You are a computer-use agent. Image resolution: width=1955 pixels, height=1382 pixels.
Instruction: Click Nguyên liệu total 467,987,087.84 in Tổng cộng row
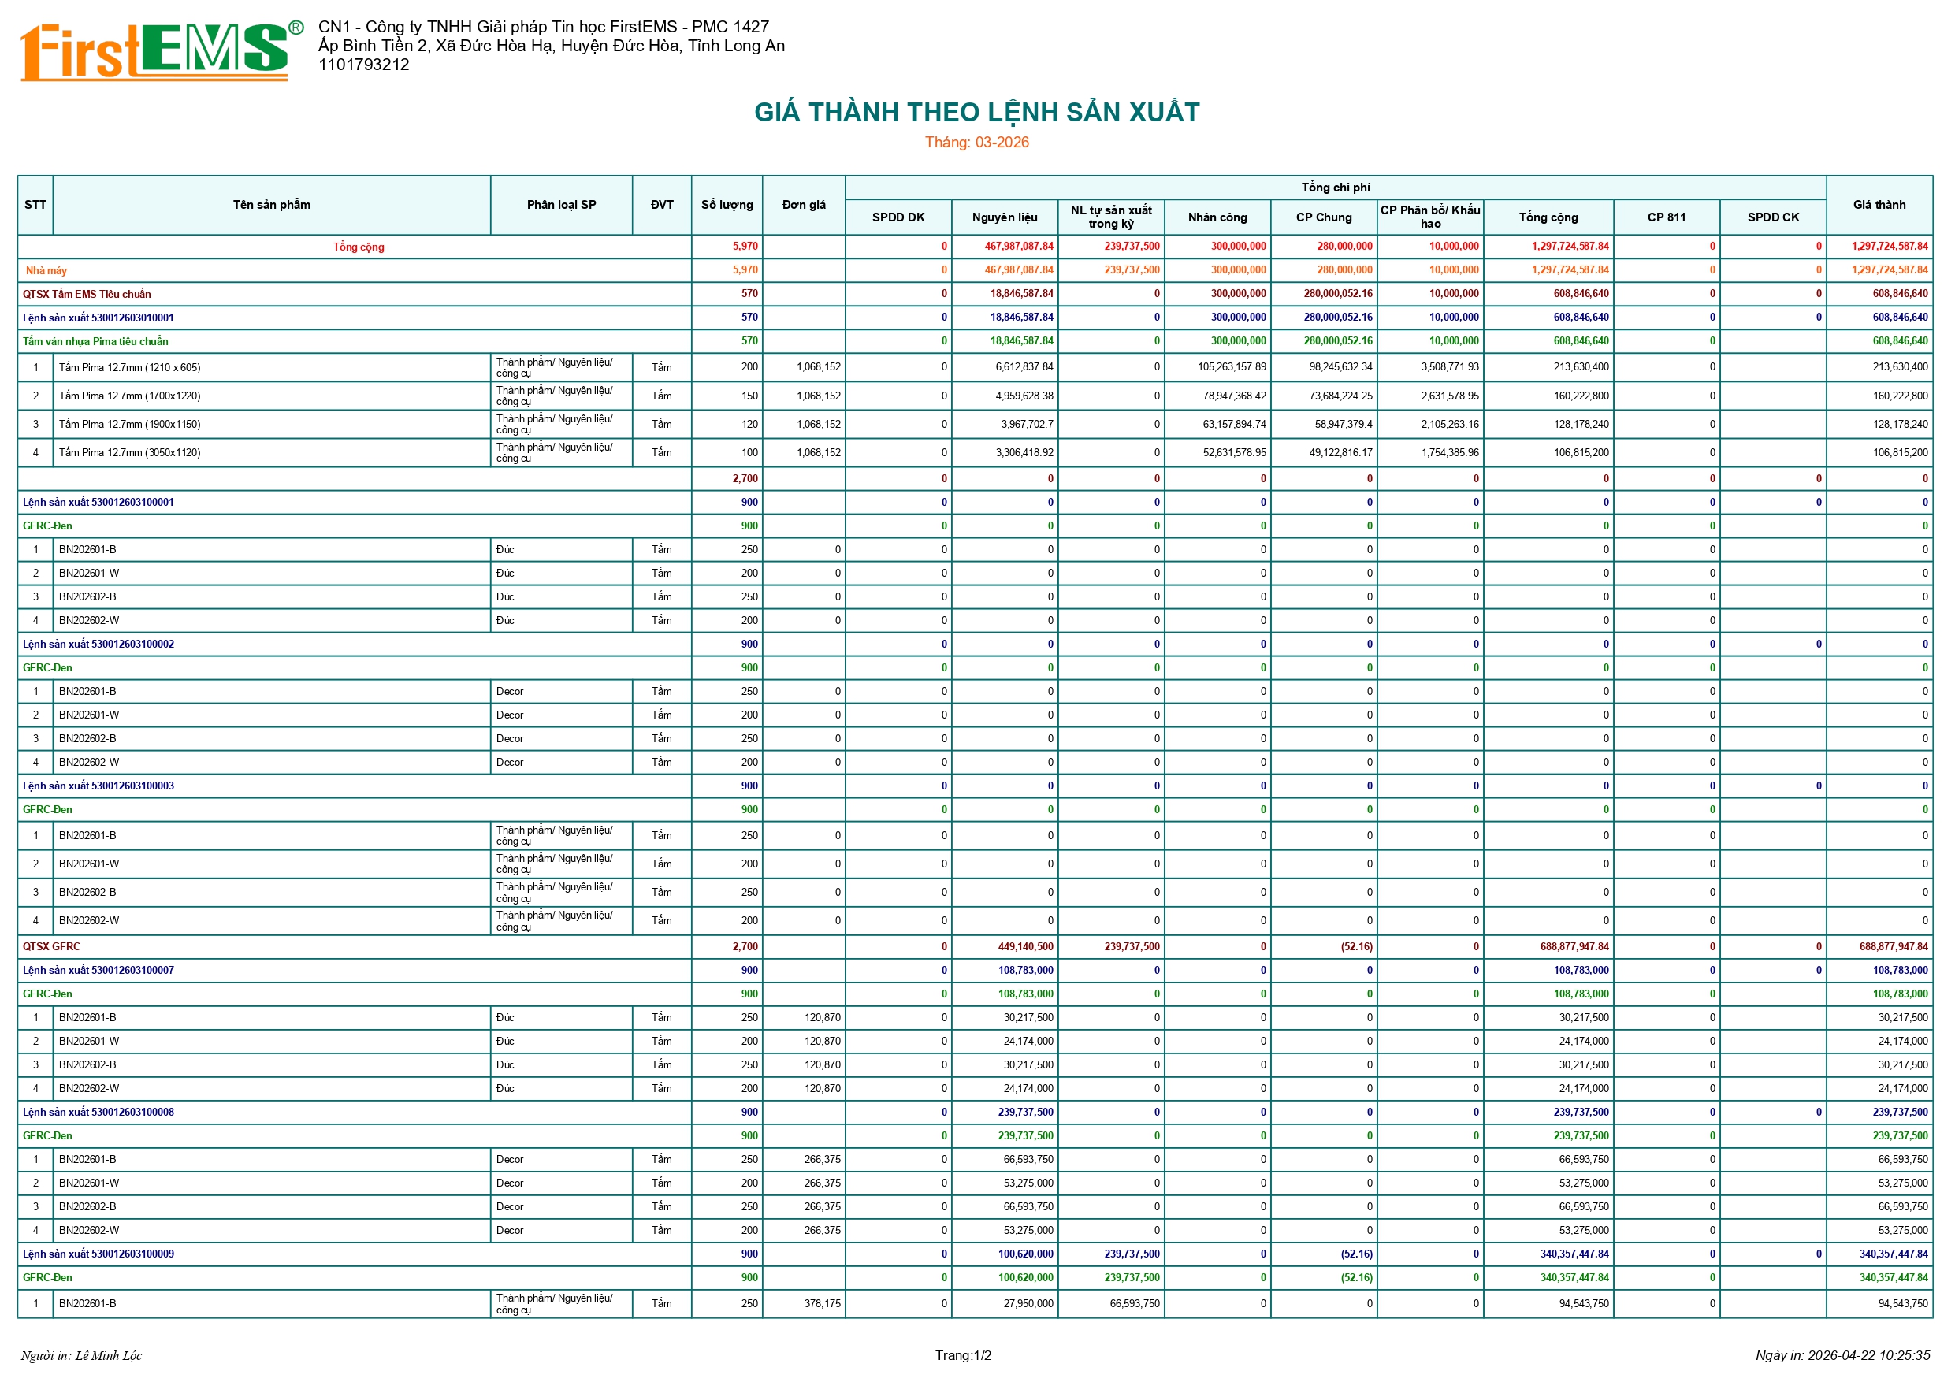[x=1018, y=246]
